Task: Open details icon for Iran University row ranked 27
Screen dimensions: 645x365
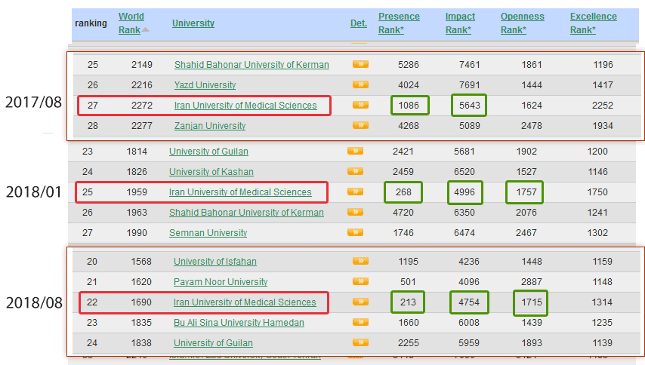Action: tap(360, 105)
